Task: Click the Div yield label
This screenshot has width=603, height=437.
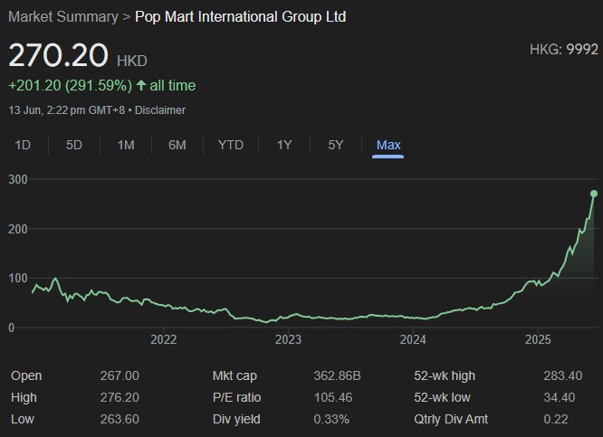Action: pyautogui.click(x=236, y=419)
